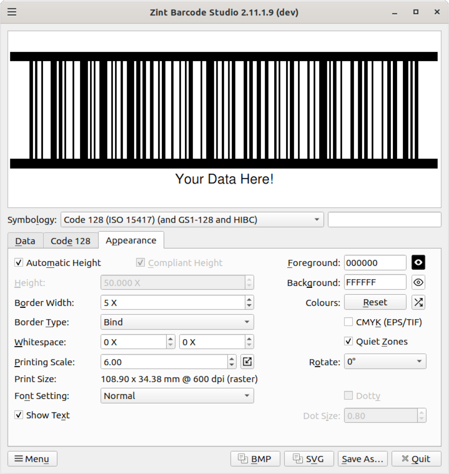Uncheck the Quiet Zones option

348,341
